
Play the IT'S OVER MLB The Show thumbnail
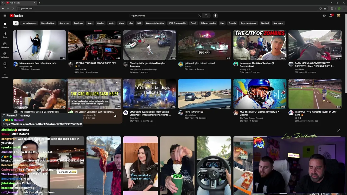click(260, 94)
